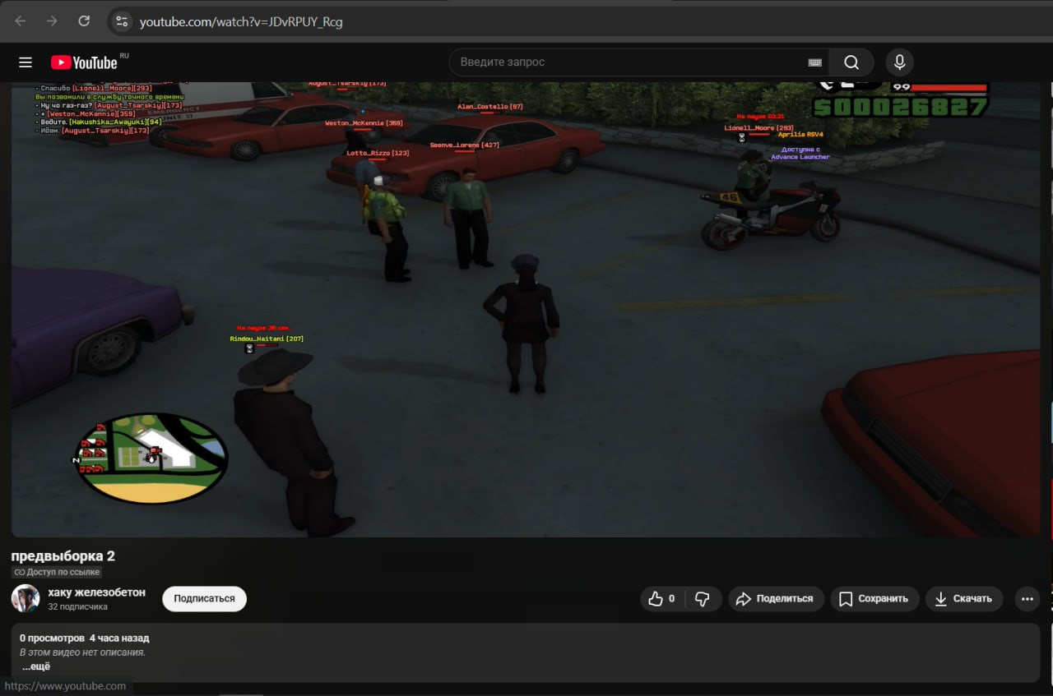Open site information for youtube.com
The height and width of the screenshot is (696, 1053).
tap(121, 21)
